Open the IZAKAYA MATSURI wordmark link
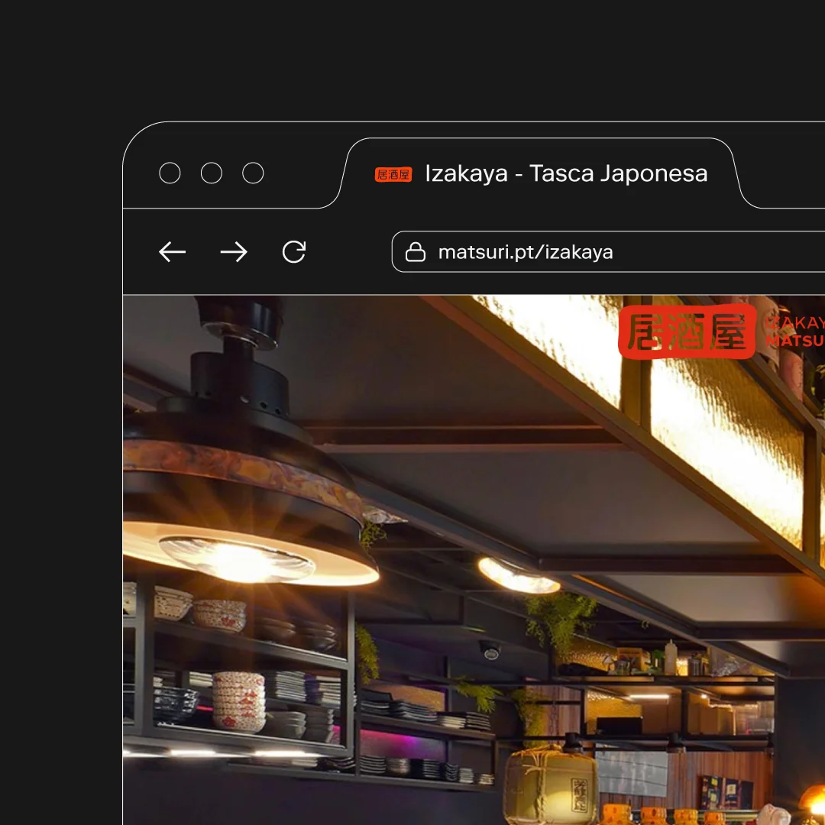 click(798, 332)
